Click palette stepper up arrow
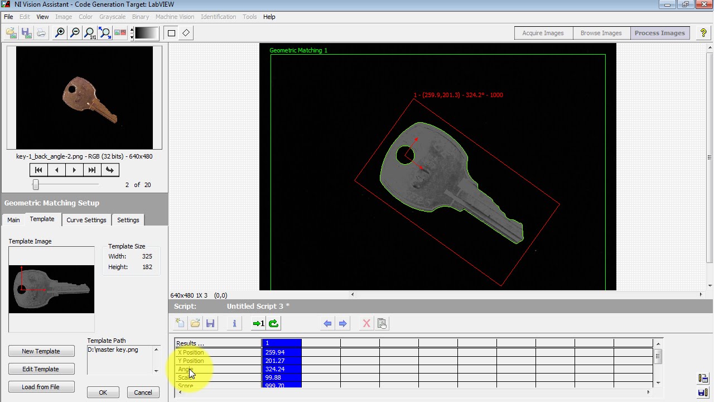Viewport: 714px width, 402px height. tap(132, 30)
